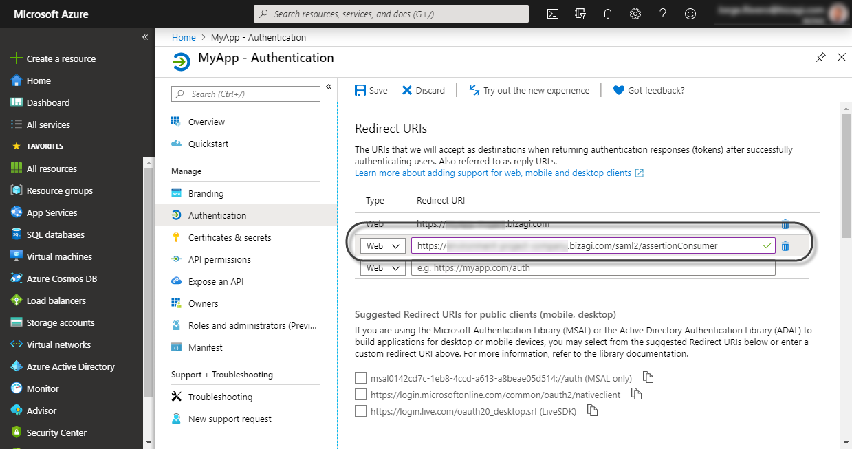The image size is (852, 449).
Task: Open Type dropdown for assertionConsumer URI
Action: click(383, 246)
